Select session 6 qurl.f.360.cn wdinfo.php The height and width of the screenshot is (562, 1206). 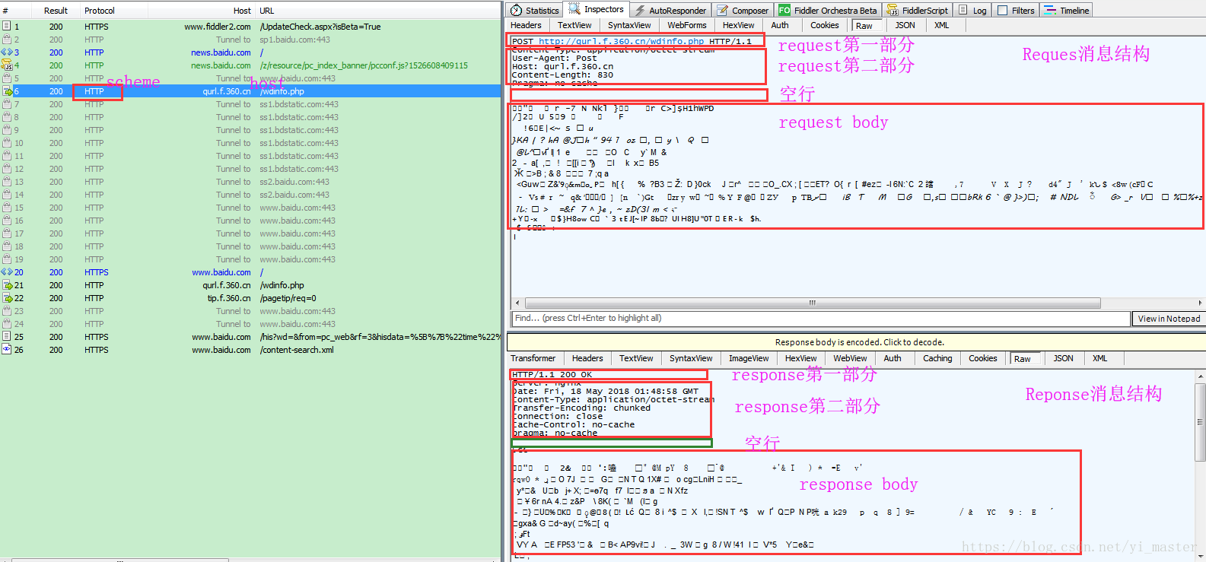251,91
